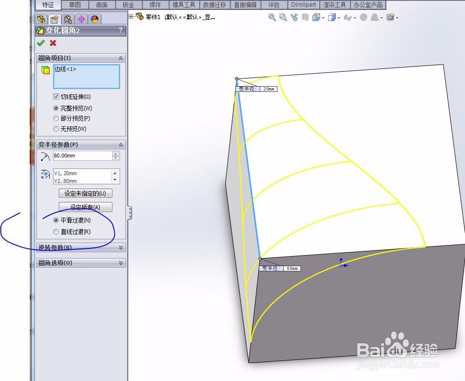
Task: Cancel fillet with the red X
Action: coord(53,43)
